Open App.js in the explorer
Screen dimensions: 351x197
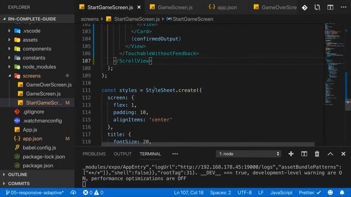pyautogui.click(x=30, y=130)
